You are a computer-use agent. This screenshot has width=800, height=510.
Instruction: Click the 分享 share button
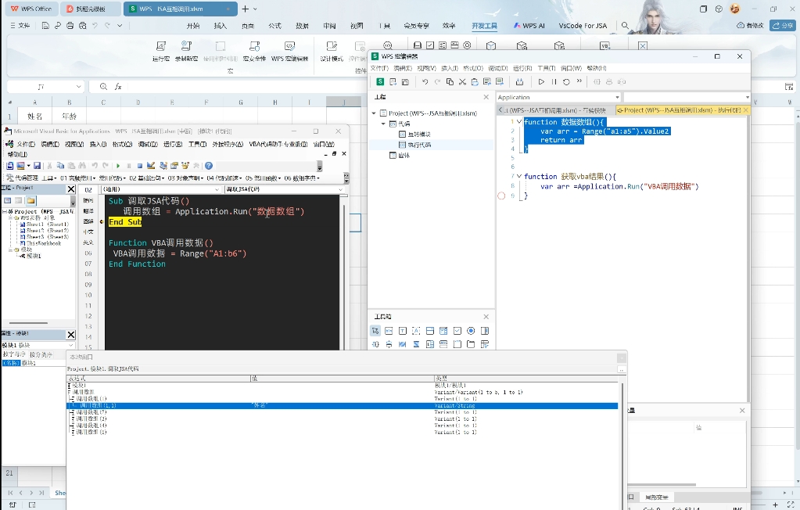[x=780, y=24]
